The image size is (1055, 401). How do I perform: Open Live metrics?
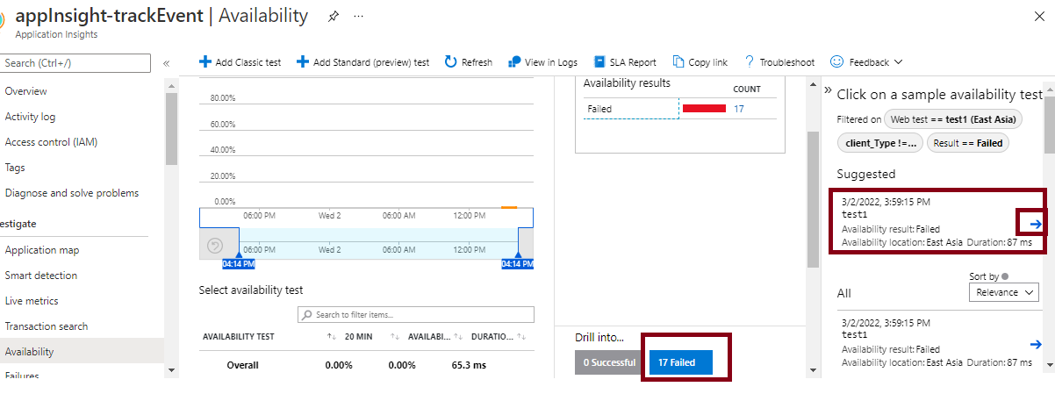[32, 301]
